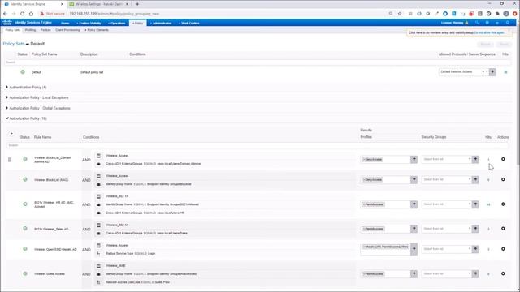Viewport: 520px width, 292px height.
Task: Click the drag handle of the Domain Admins rule
Action: click(9, 160)
